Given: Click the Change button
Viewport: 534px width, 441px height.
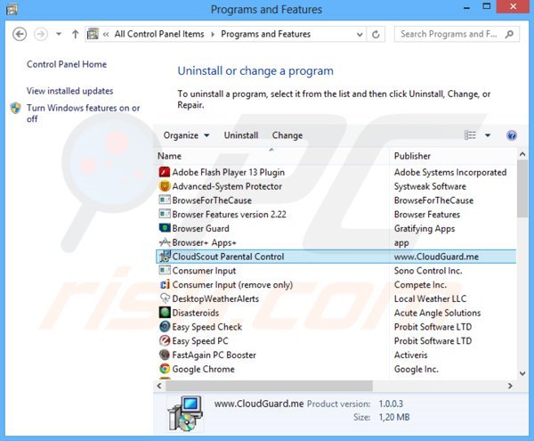Looking at the screenshot, I should point(287,135).
